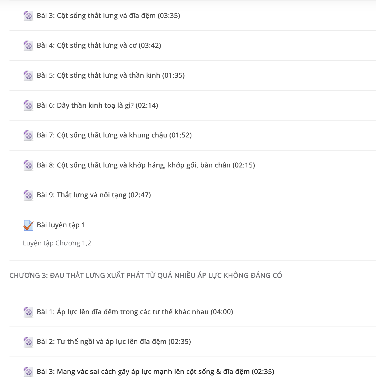The height and width of the screenshot is (386, 376).
Task: Click video icon for Bài 2 Tư thế ngồi
Action: pyautogui.click(x=28, y=342)
